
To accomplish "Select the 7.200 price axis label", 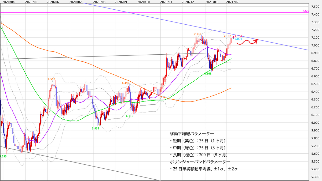I will point(315,30).
